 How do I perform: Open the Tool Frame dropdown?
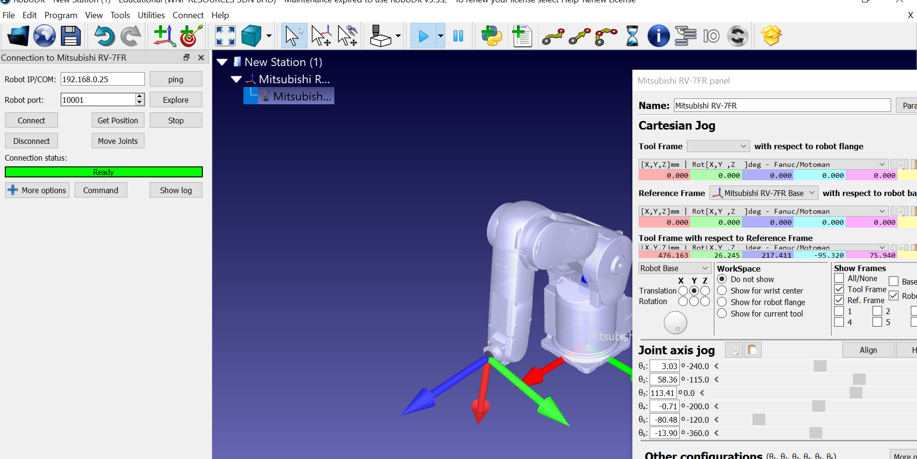pyautogui.click(x=718, y=146)
